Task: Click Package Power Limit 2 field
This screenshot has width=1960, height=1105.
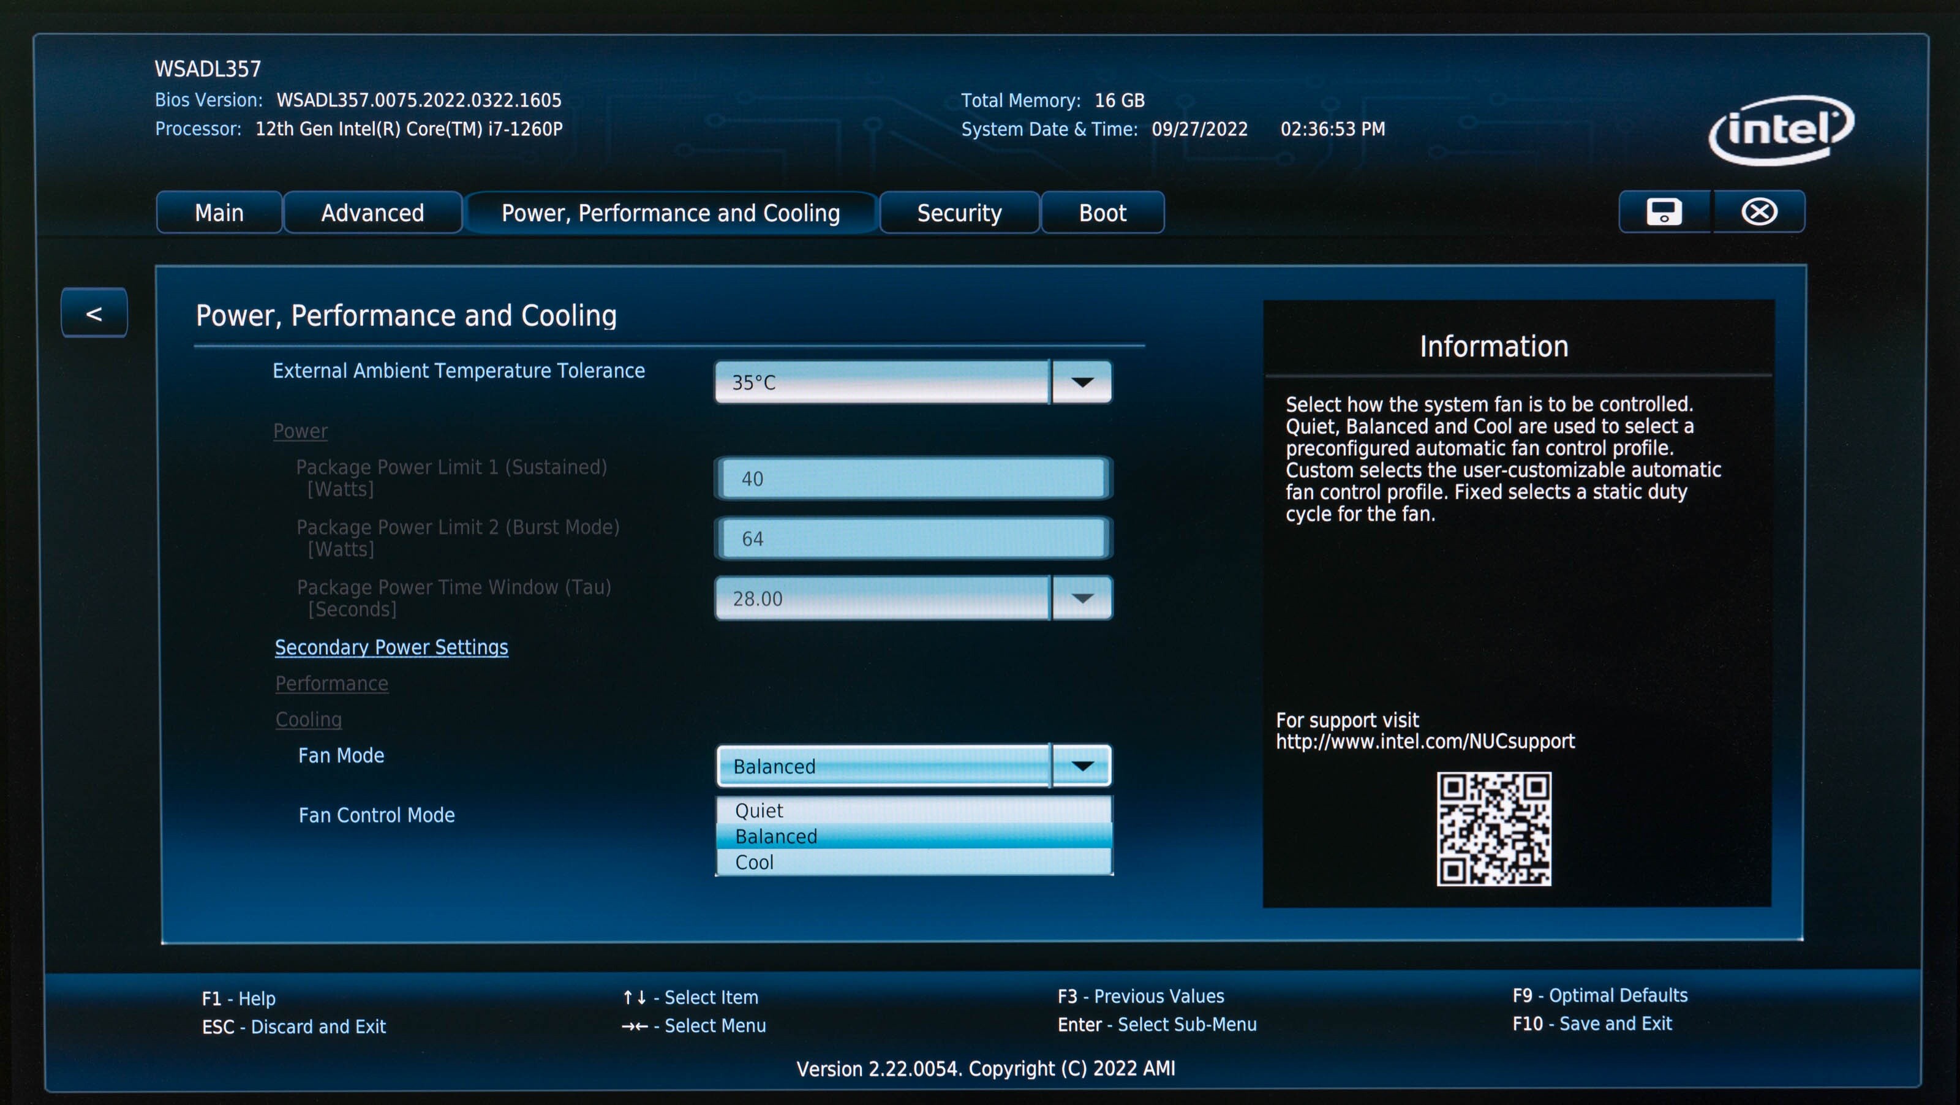Action: pos(913,539)
